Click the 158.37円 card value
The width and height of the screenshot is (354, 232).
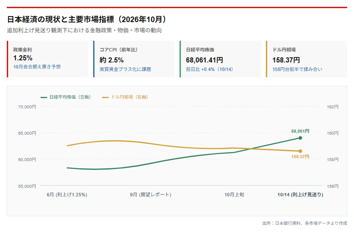pos(286,60)
